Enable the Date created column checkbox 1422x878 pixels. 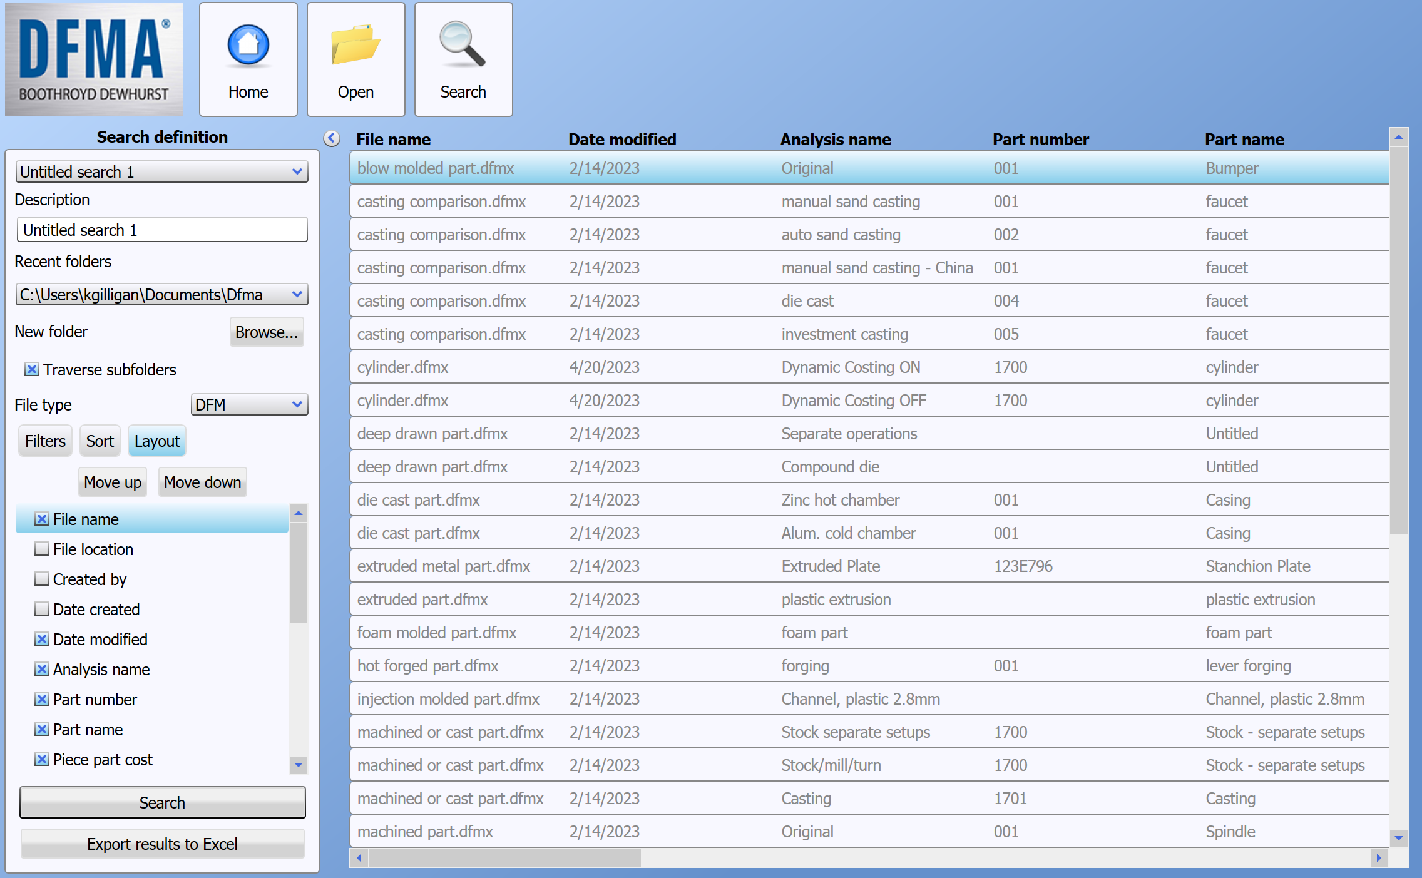coord(41,609)
